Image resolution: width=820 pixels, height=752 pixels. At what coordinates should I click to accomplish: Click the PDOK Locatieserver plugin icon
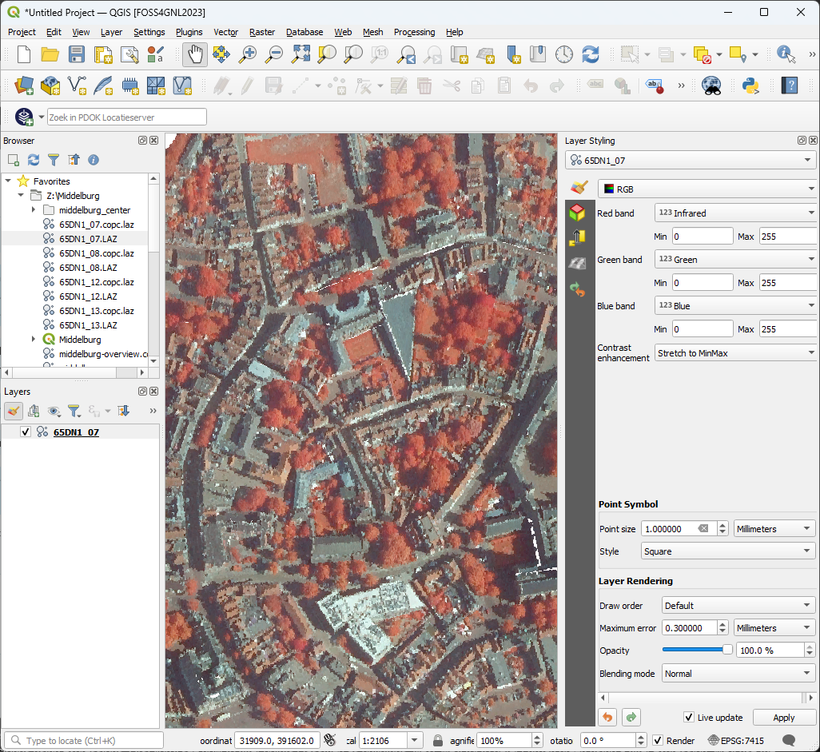point(24,117)
